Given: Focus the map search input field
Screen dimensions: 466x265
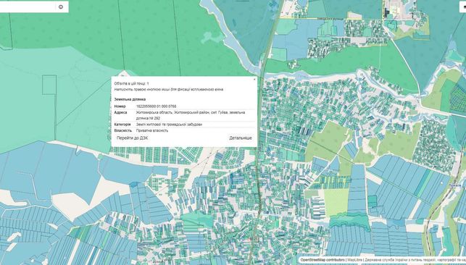Looking at the screenshot, I should tap(28, 7).
